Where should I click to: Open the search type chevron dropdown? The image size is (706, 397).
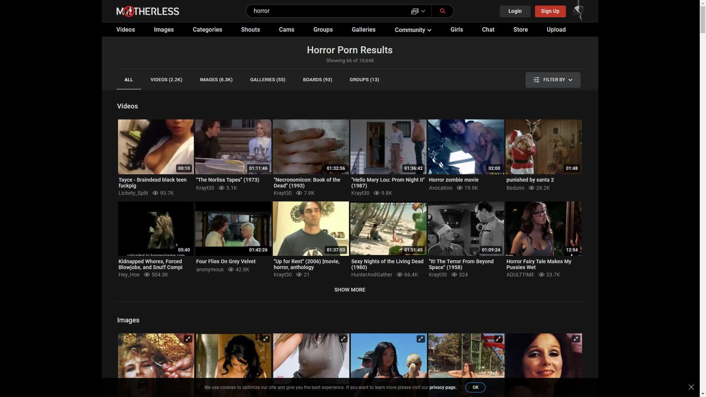click(x=424, y=11)
